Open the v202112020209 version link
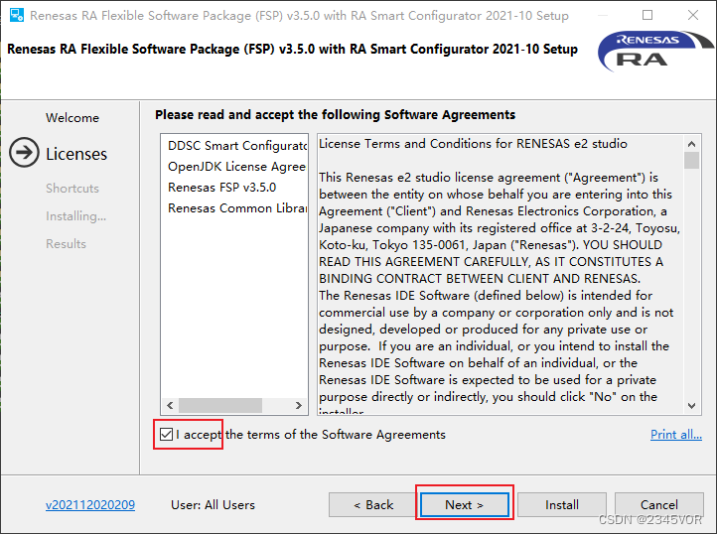This screenshot has height=534, width=717. pyautogui.click(x=90, y=504)
